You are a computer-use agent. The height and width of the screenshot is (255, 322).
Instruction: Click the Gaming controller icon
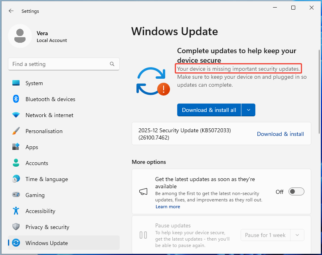pos(16,195)
